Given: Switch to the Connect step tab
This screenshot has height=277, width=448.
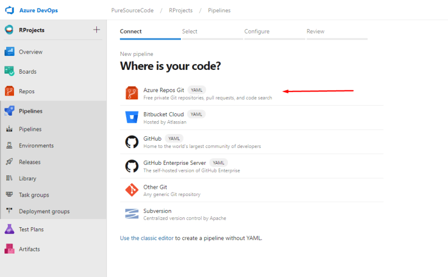Looking at the screenshot, I should click(x=150, y=32).
